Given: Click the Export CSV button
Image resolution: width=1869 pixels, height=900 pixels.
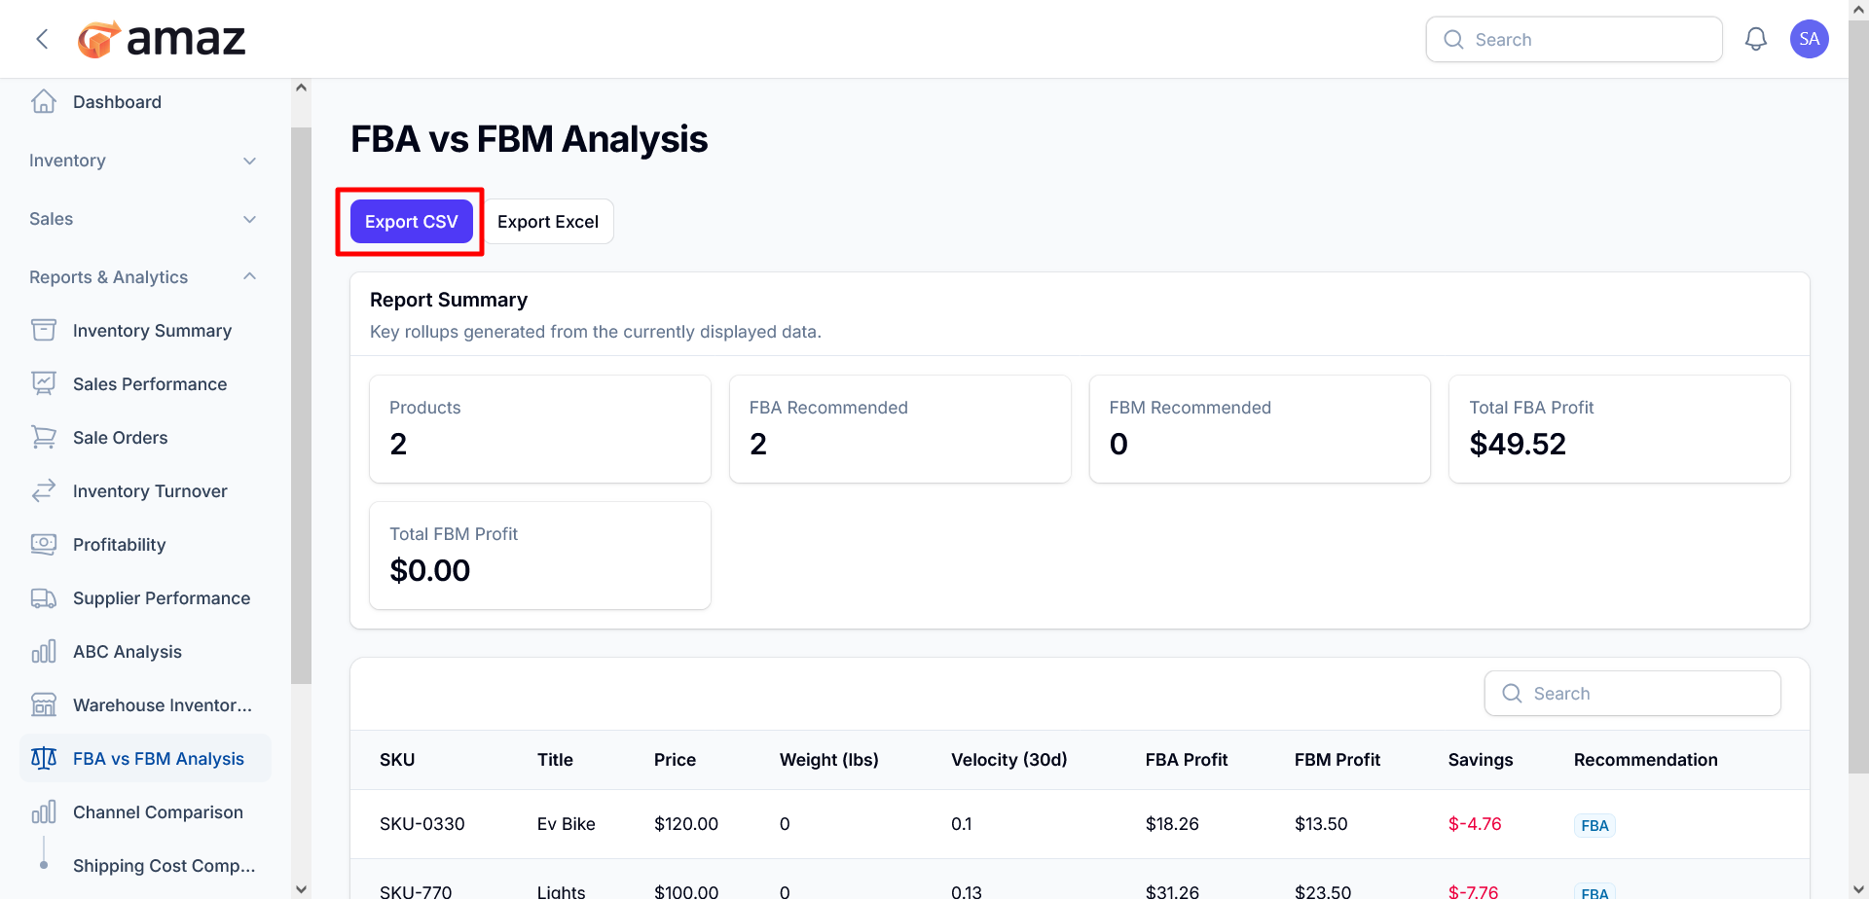Looking at the screenshot, I should click(x=412, y=222).
